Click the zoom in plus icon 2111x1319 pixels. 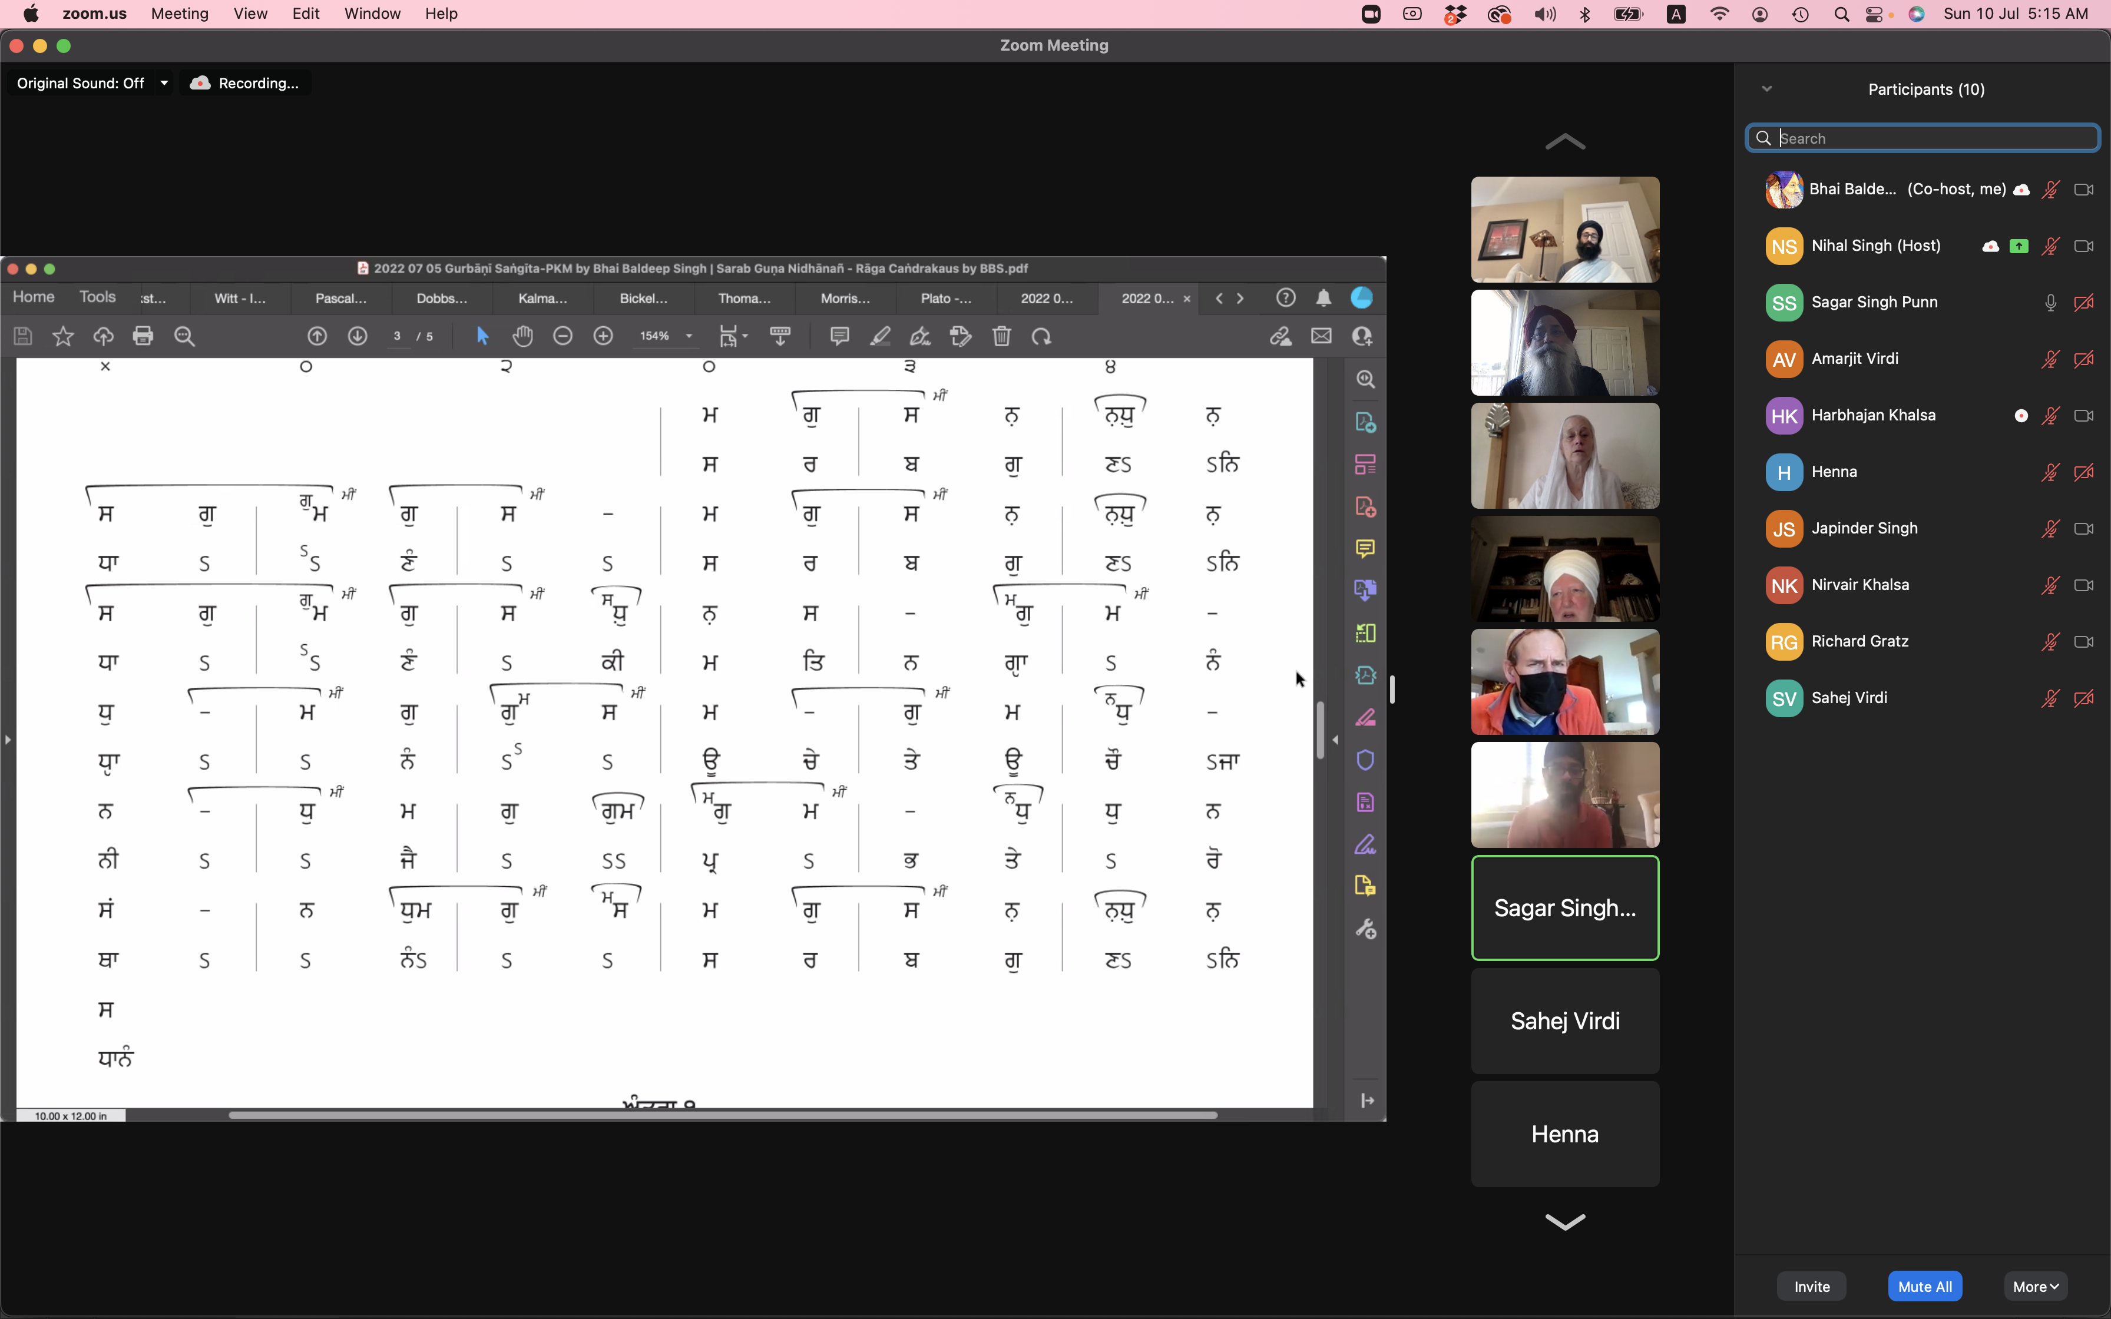[603, 336]
